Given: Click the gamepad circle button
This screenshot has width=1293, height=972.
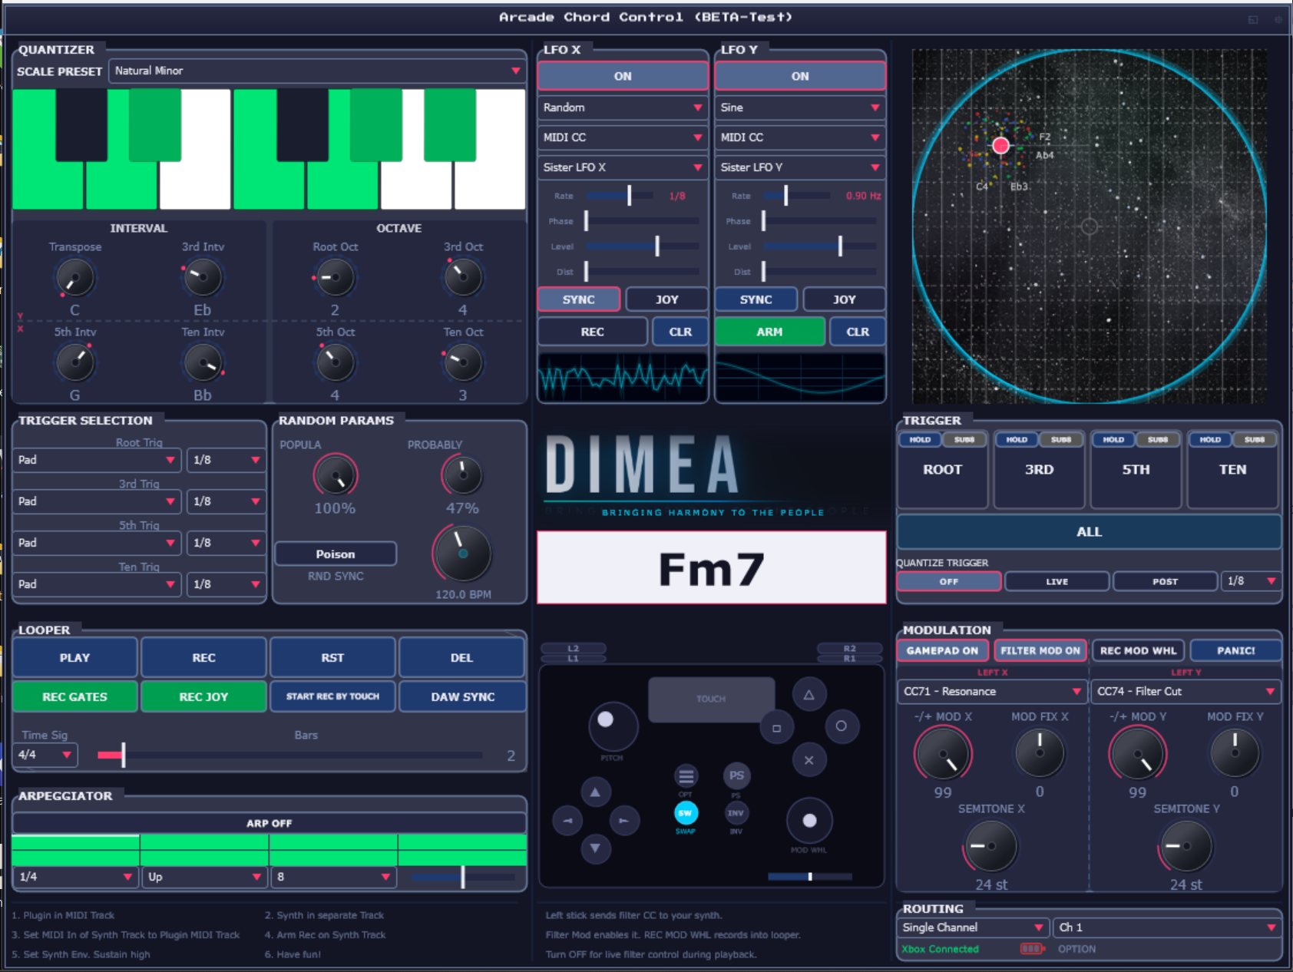Looking at the screenshot, I should tap(842, 726).
